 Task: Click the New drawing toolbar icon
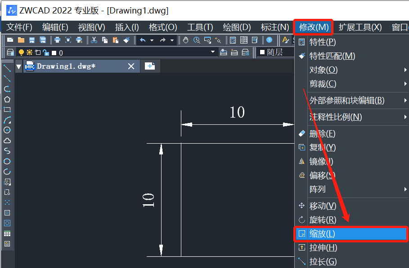10,40
